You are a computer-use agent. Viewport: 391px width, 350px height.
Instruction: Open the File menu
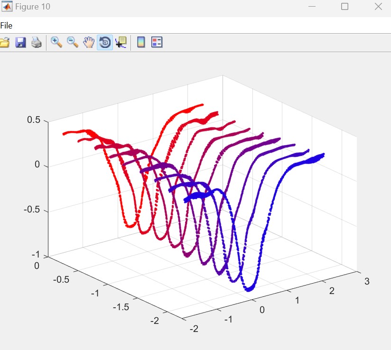pos(7,26)
